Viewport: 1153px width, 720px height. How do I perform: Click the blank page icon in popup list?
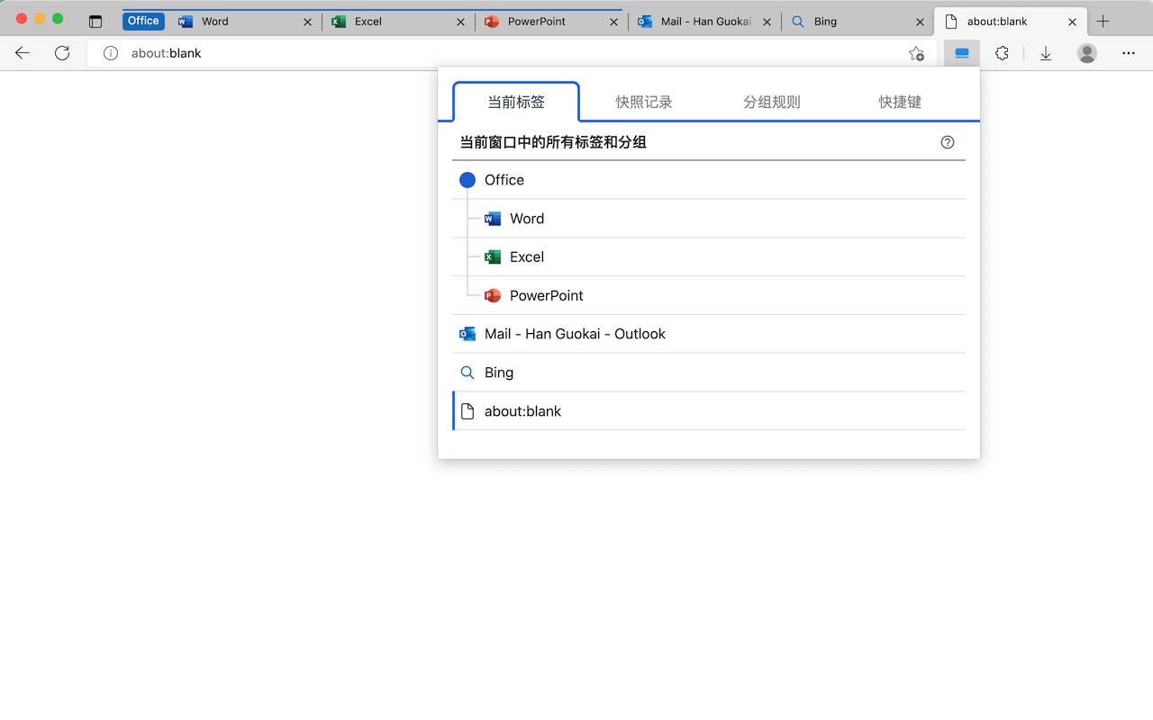[x=468, y=411]
